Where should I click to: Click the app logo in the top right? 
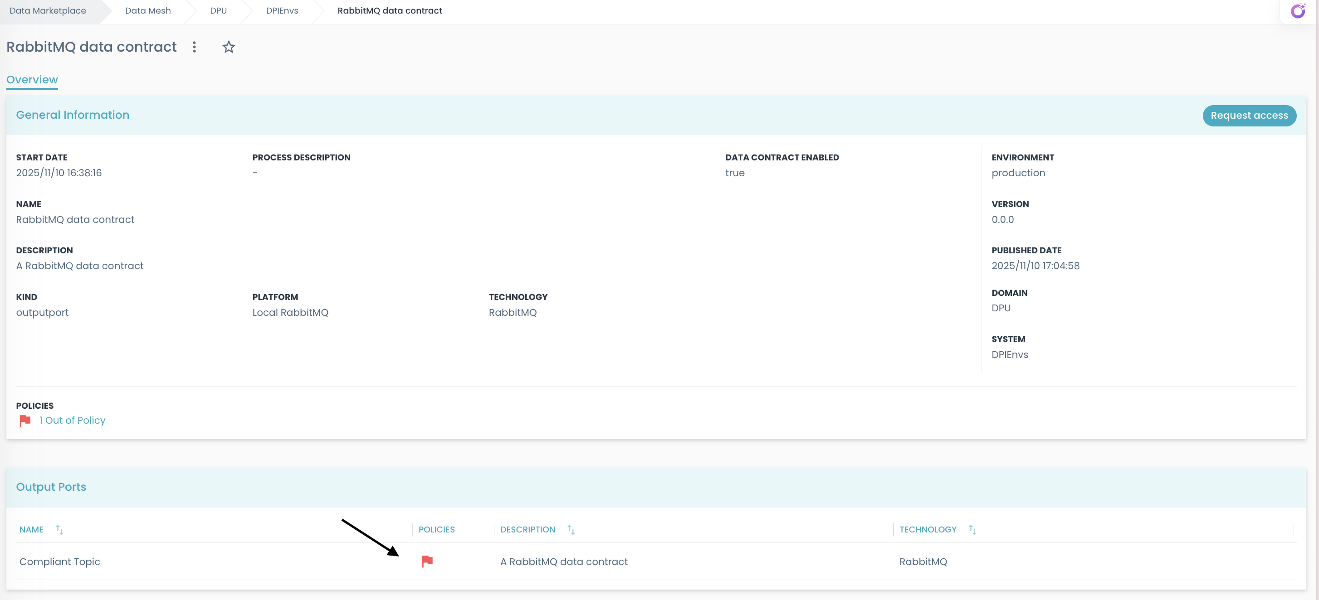pos(1298,10)
